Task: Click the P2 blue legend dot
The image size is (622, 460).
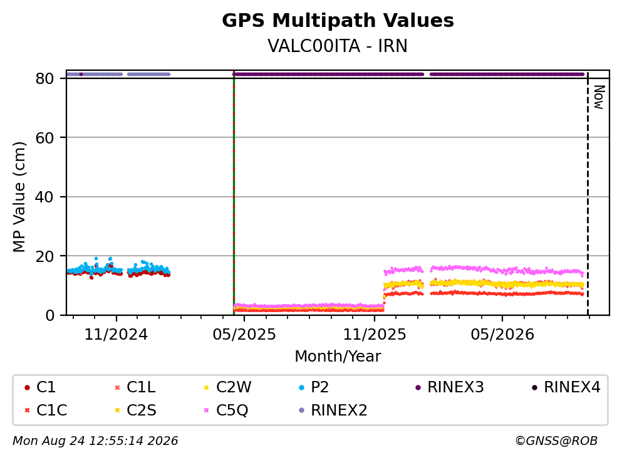Action: (x=301, y=387)
